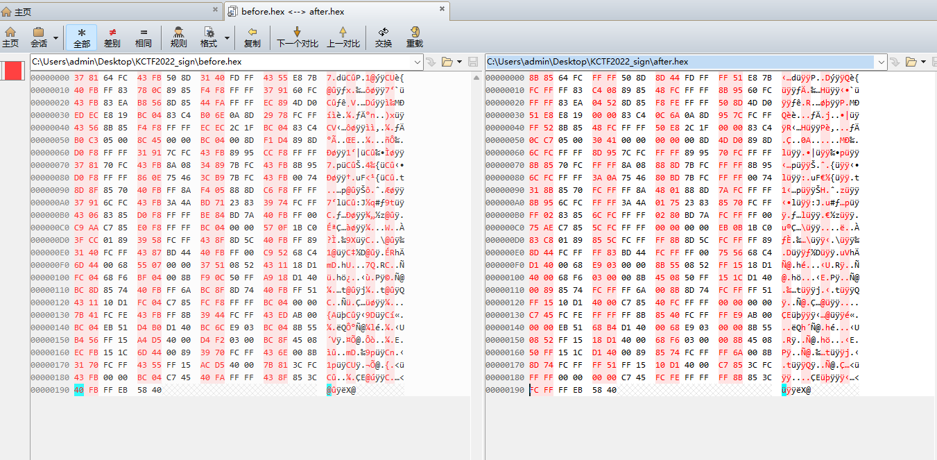Screen dimensions: 937x460
Task: Expand the 会话 dropdown arrow
Action: tap(58, 38)
